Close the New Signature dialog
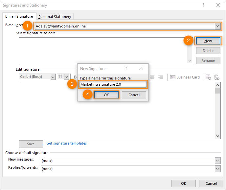The image size is (226, 190). [x=141, y=68]
